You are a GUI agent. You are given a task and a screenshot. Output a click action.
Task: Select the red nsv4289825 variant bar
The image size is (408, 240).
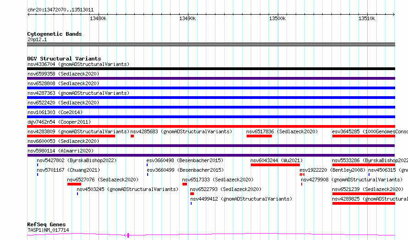(x=364, y=203)
